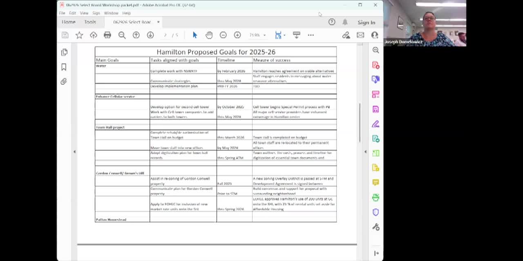Open the Bookmarks panel icon

64,67
